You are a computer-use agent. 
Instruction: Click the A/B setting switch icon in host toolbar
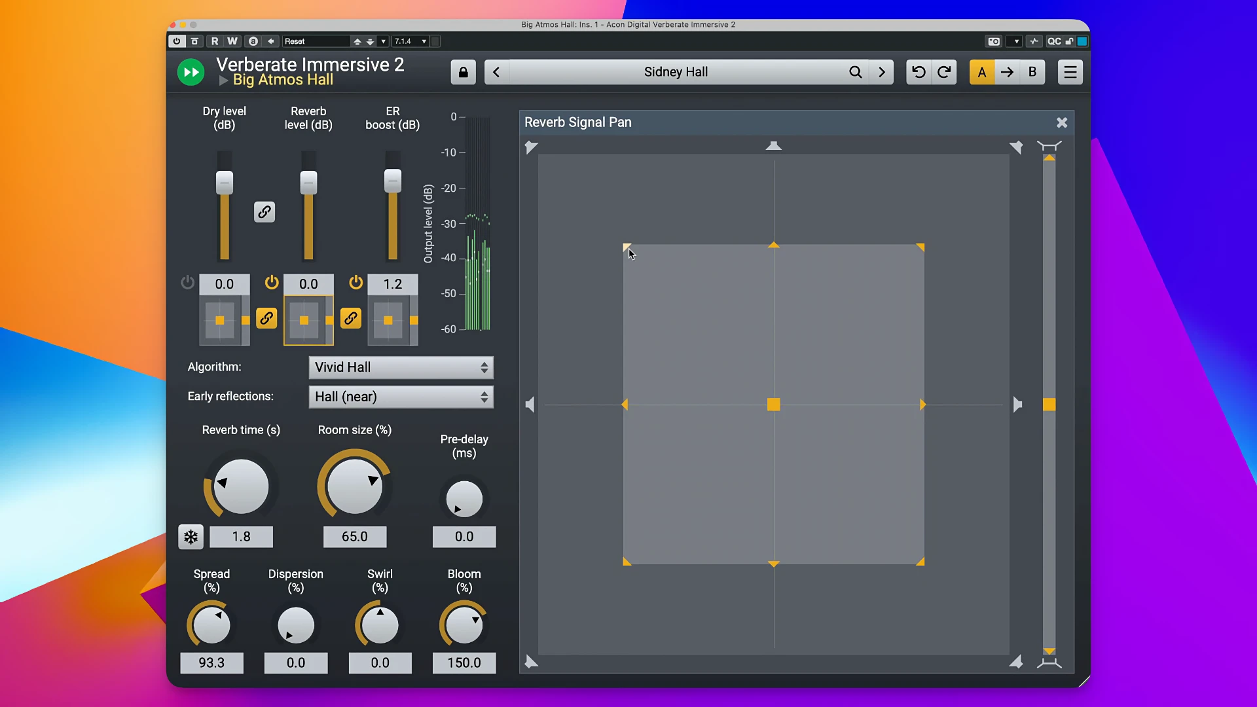pos(253,41)
